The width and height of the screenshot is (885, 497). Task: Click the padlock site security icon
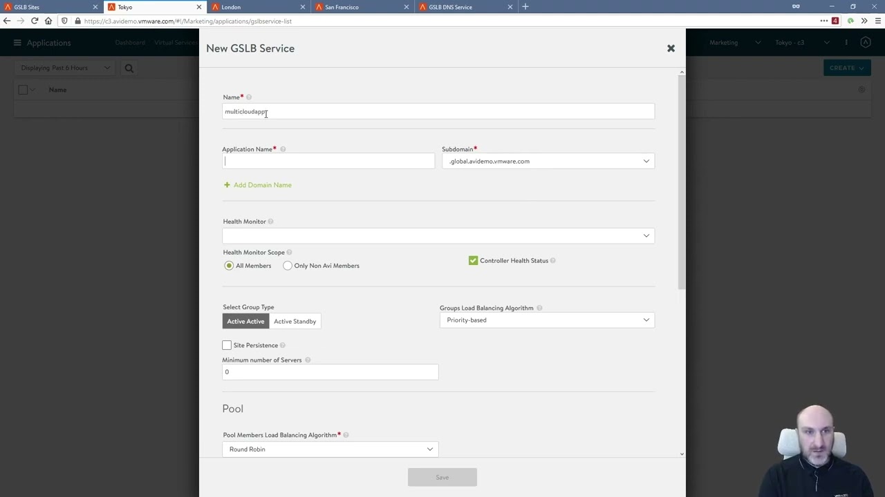tap(77, 21)
